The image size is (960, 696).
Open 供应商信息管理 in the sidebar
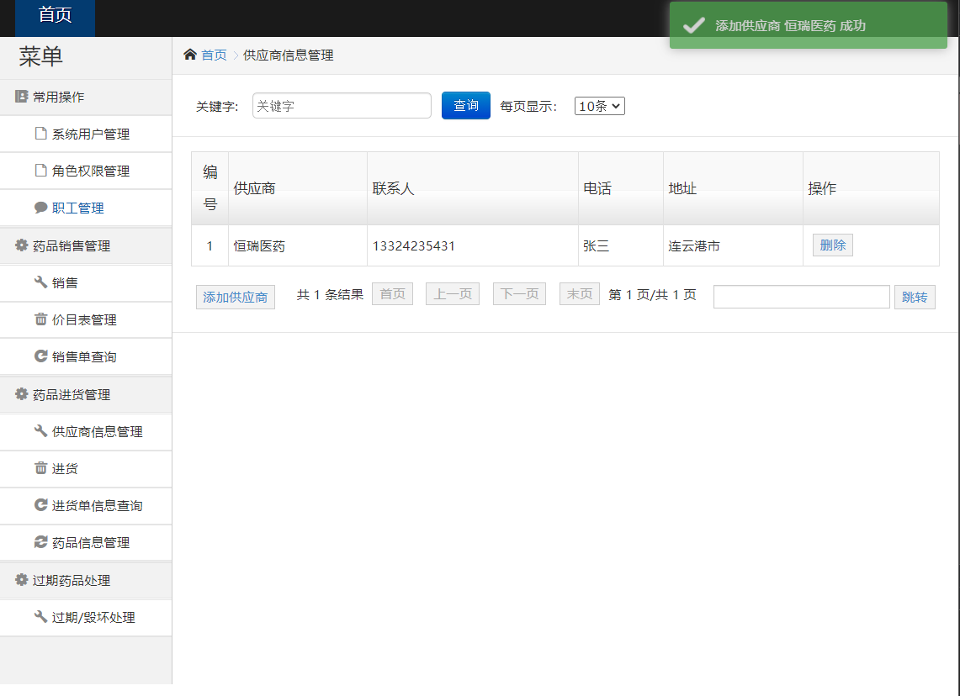tap(97, 432)
